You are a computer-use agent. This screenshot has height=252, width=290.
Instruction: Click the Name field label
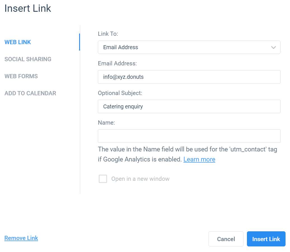pos(106,122)
